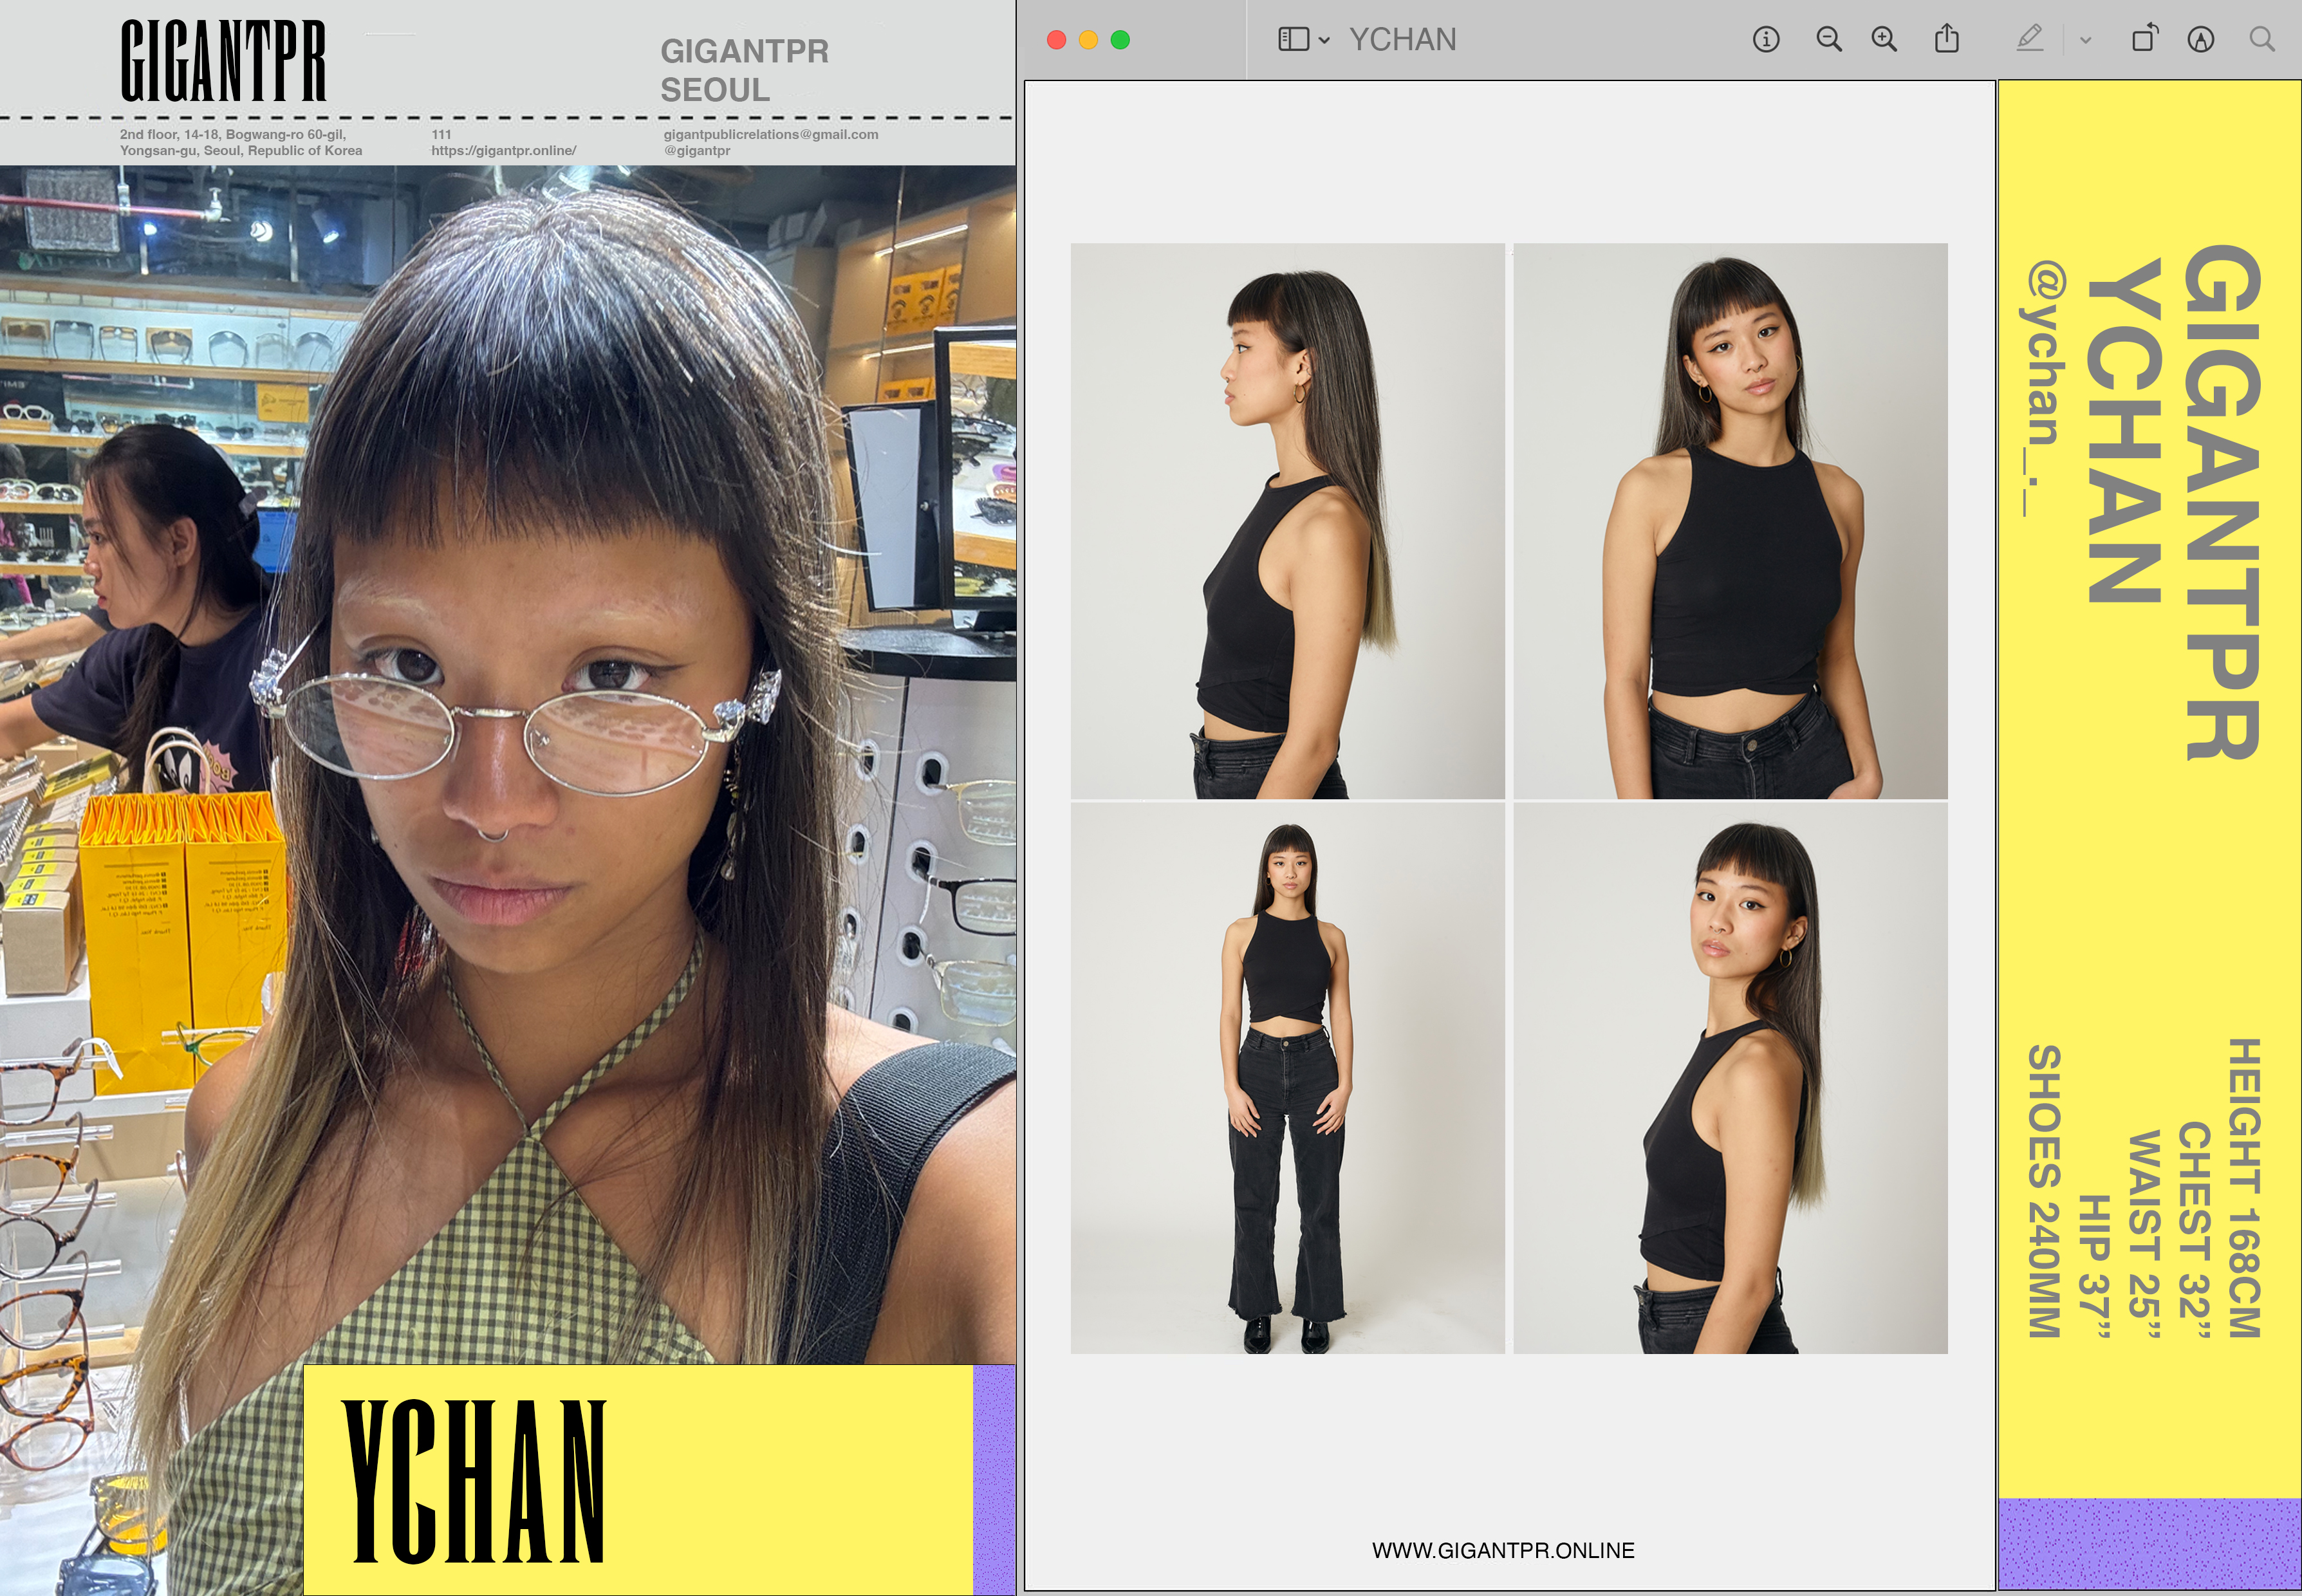Open the Inspector info panel
This screenshot has width=2302, height=1596.
click(1765, 40)
